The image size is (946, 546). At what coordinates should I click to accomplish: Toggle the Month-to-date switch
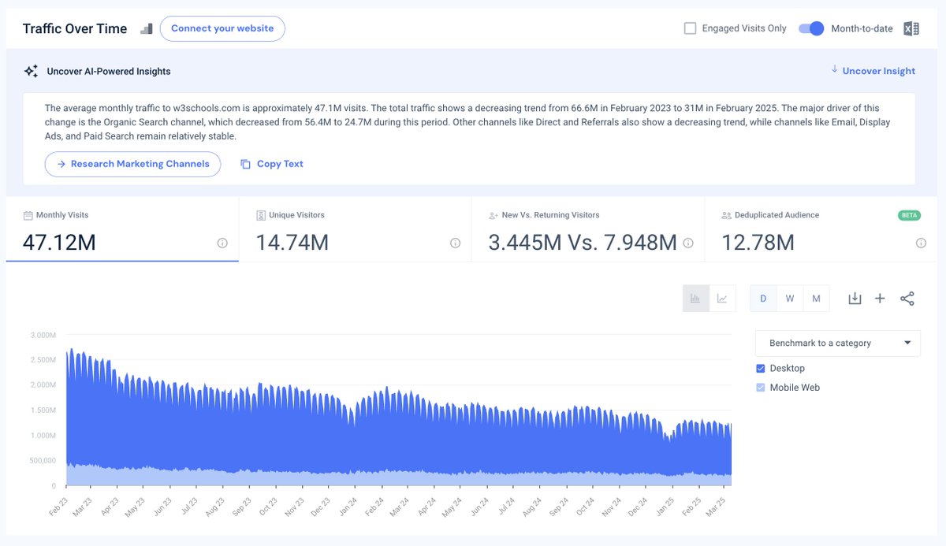pos(811,28)
